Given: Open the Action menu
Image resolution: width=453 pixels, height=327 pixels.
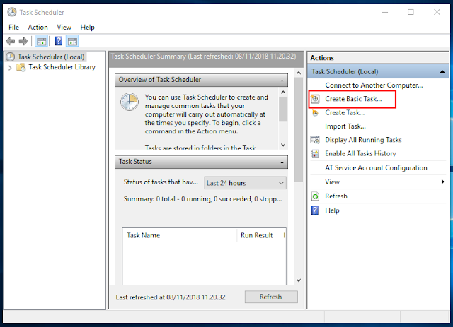Looking at the screenshot, I should click(38, 28).
